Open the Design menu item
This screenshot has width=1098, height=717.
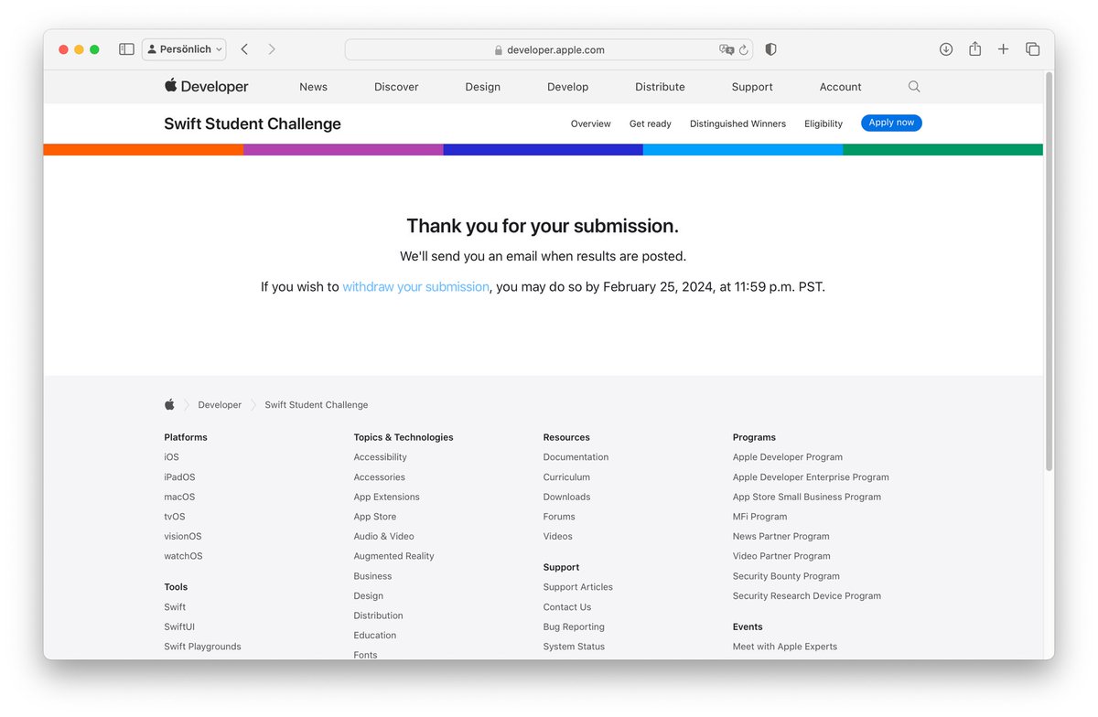(x=482, y=87)
